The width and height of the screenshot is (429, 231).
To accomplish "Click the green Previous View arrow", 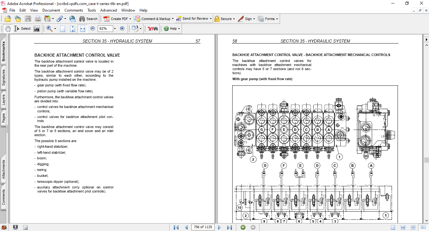I will [243, 227].
